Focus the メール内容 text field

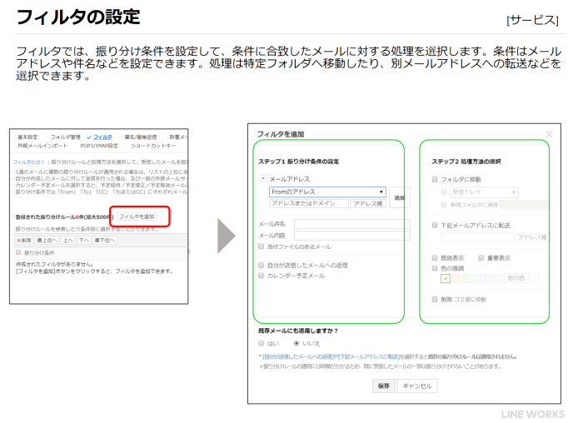352,236
